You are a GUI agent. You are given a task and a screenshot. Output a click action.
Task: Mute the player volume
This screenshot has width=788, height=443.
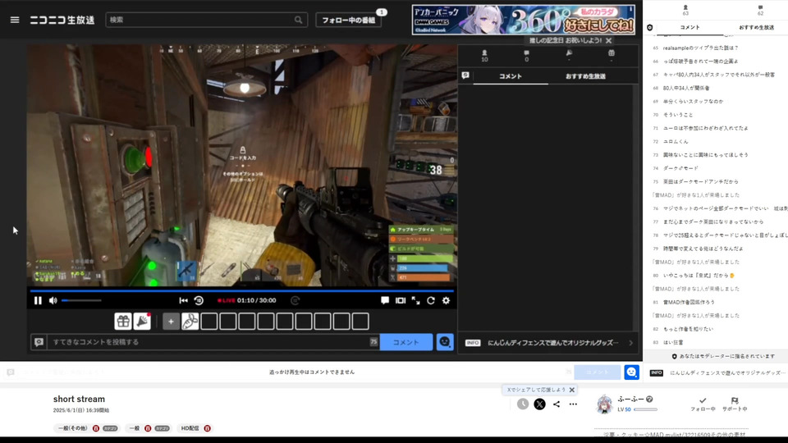pyautogui.click(x=53, y=300)
